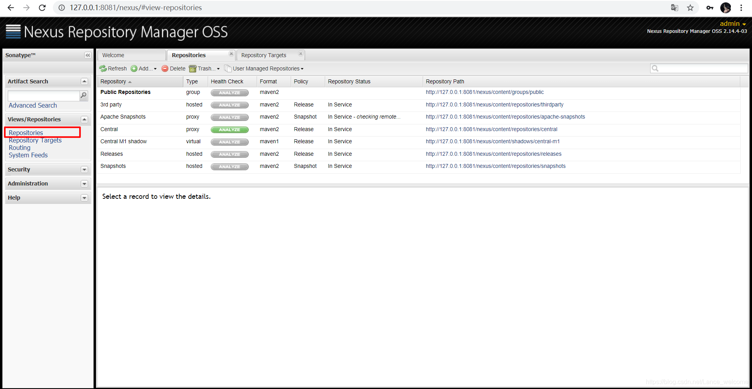Image resolution: width=752 pixels, height=389 pixels.
Task: Click ANALYZE for Apache Snapshots
Action: pyautogui.click(x=230, y=117)
